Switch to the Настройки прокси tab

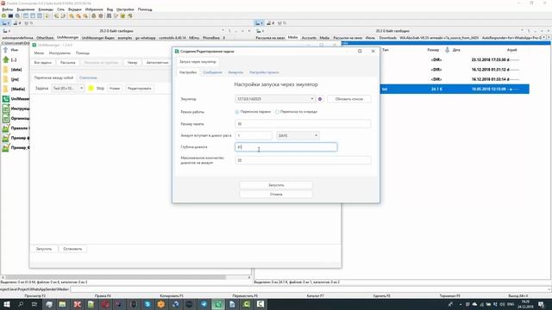(264, 72)
